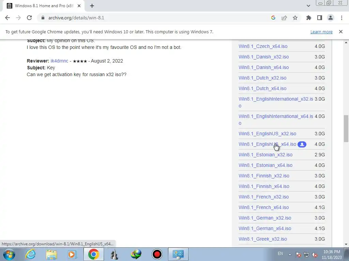This screenshot has height=261, width=349.
Task: Download Win8.1_German_x64.iso
Action: (x=265, y=229)
